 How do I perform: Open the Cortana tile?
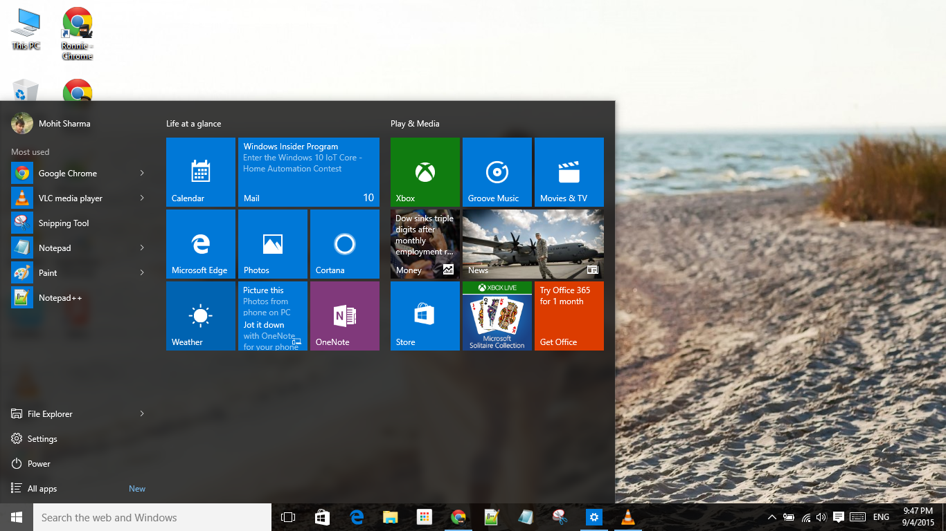coord(345,244)
